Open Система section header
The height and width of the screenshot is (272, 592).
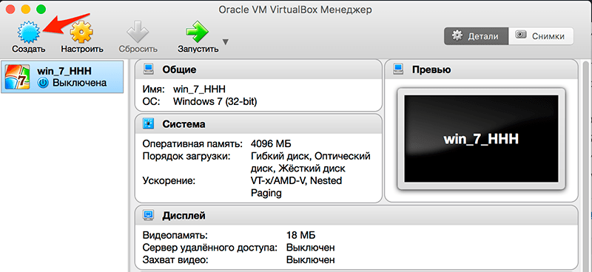click(258, 124)
